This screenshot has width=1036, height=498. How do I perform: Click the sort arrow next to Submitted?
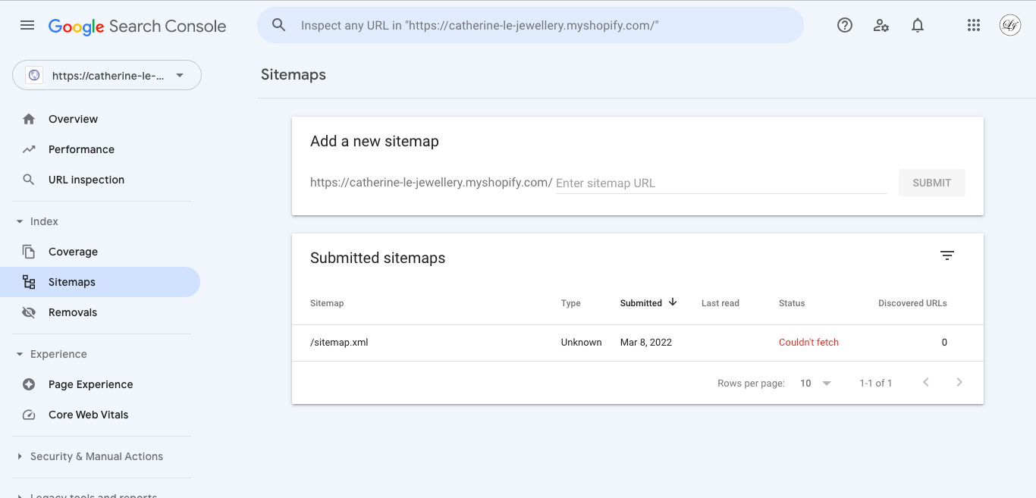pyautogui.click(x=673, y=302)
